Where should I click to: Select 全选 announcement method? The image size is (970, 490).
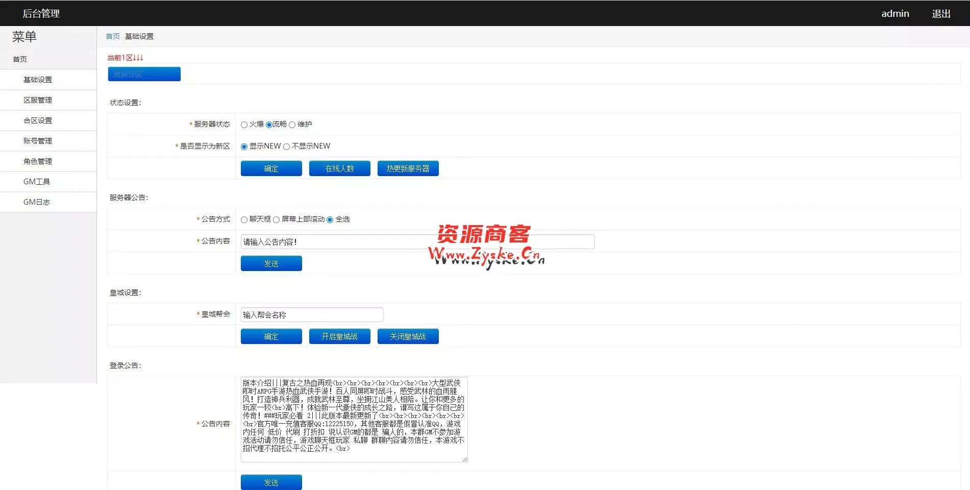click(330, 219)
